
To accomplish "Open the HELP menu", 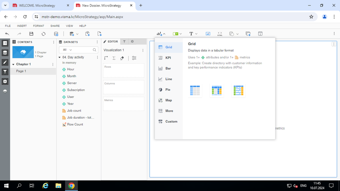I will pyautogui.click(x=83, y=26).
